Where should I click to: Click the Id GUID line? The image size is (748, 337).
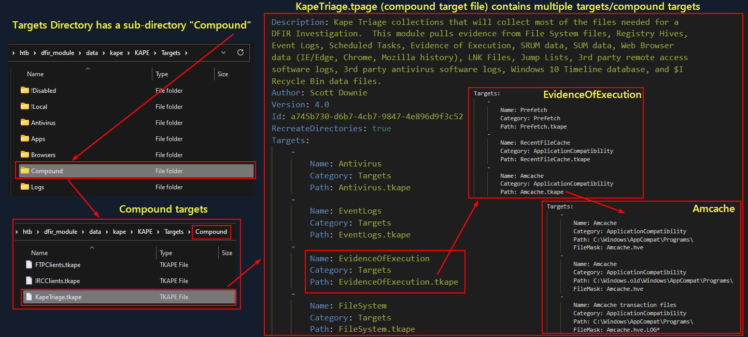coord(367,117)
